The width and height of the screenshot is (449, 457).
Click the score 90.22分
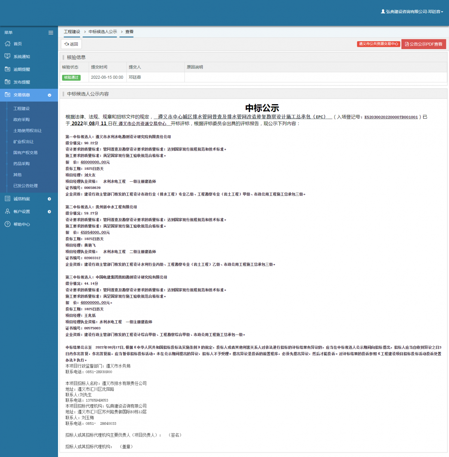click(x=91, y=143)
